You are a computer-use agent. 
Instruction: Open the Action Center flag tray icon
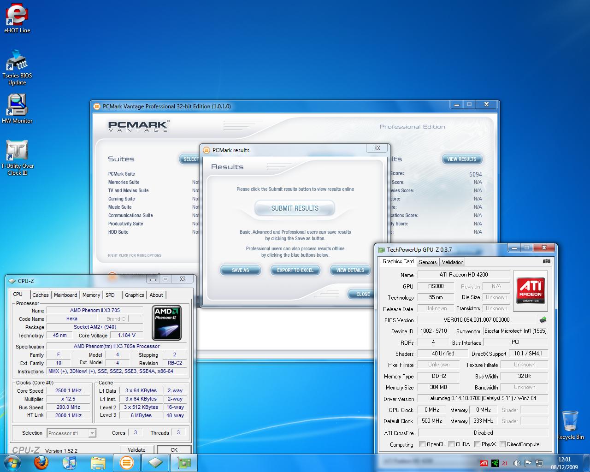528,463
